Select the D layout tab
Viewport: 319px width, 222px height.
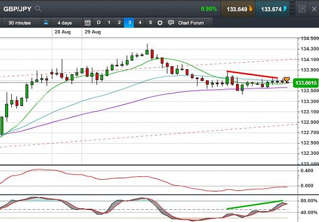click(99, 22)
